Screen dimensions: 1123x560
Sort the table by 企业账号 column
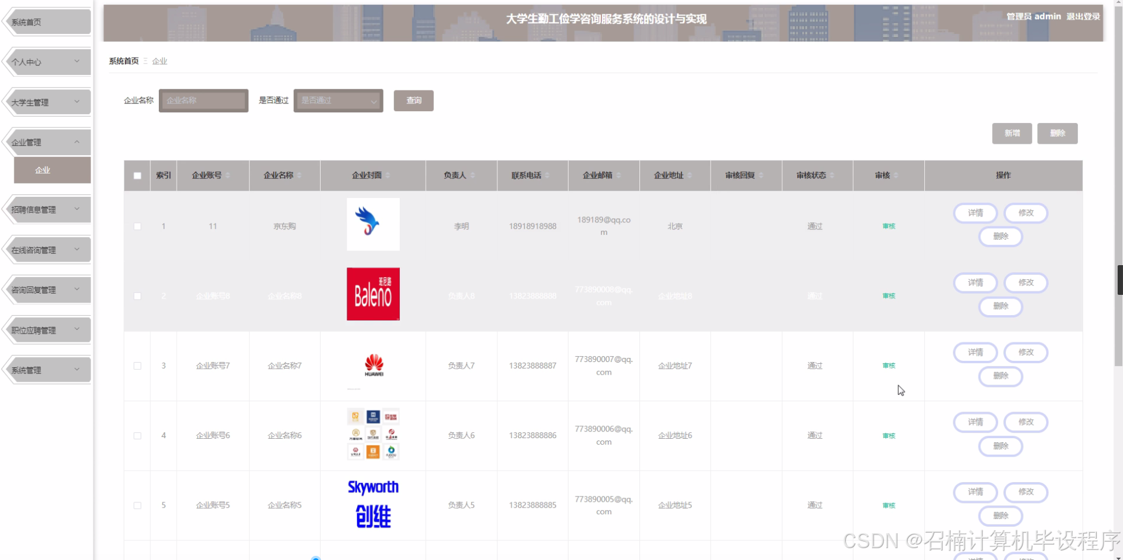coord(213,175)
